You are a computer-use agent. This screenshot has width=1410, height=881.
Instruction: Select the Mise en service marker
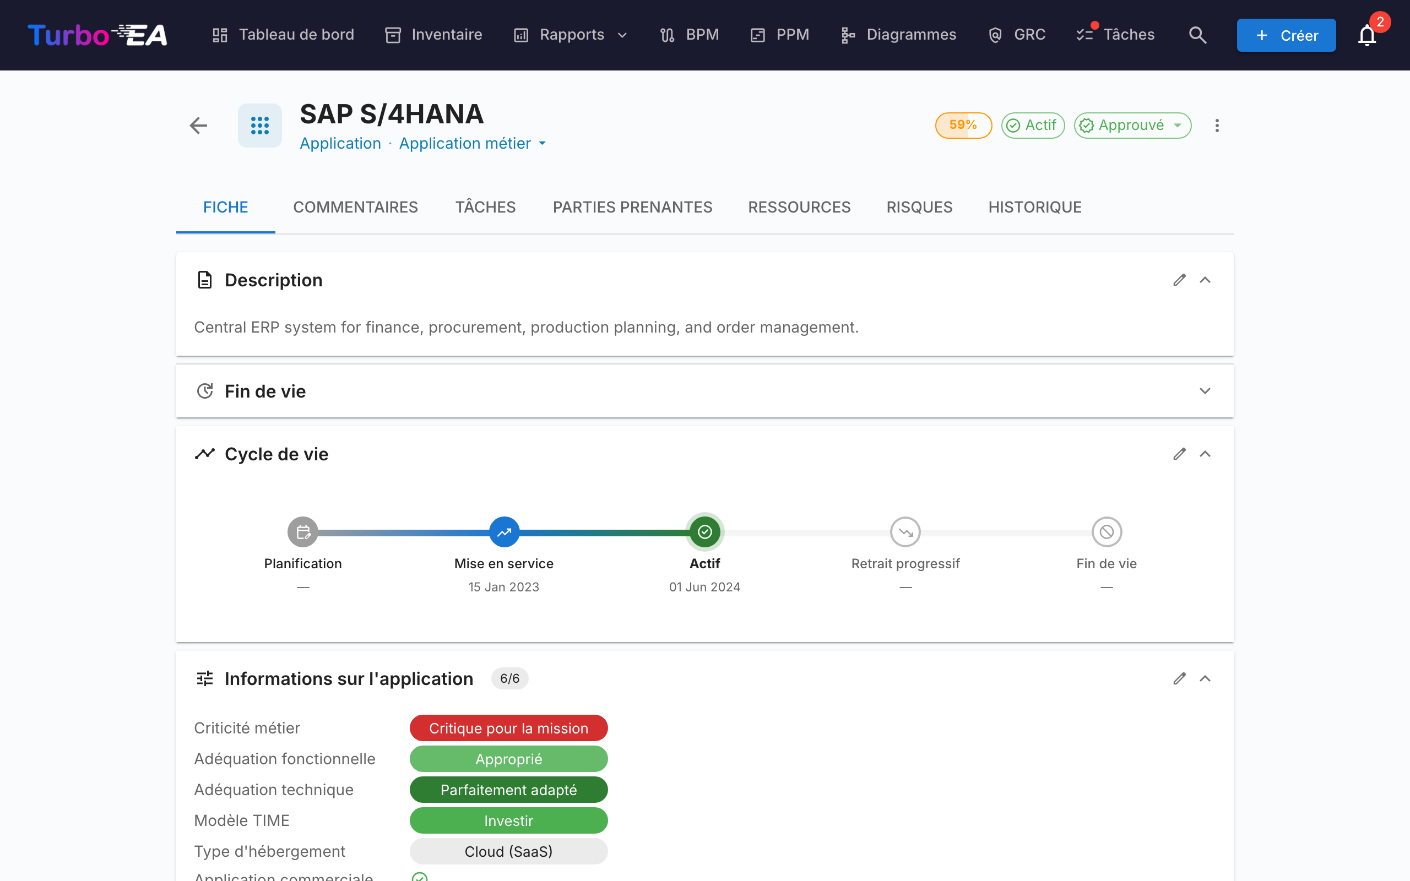[504, 532]
